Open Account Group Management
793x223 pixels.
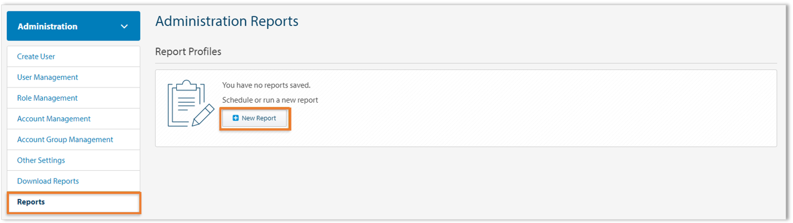(65, 139)
